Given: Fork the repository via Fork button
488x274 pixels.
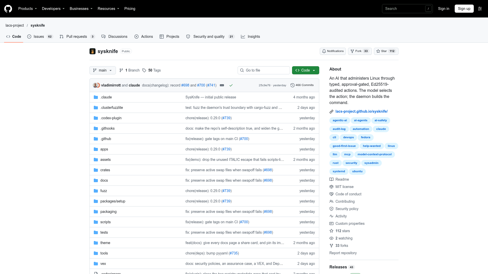Looking at the screenshot, I should point(360,51).
